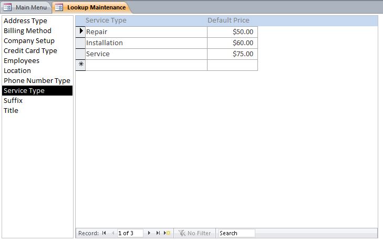Choose Credit Card Type list entry
Image resolution: width=383 pixels, height=241 pixels.
tap(37, 51)
